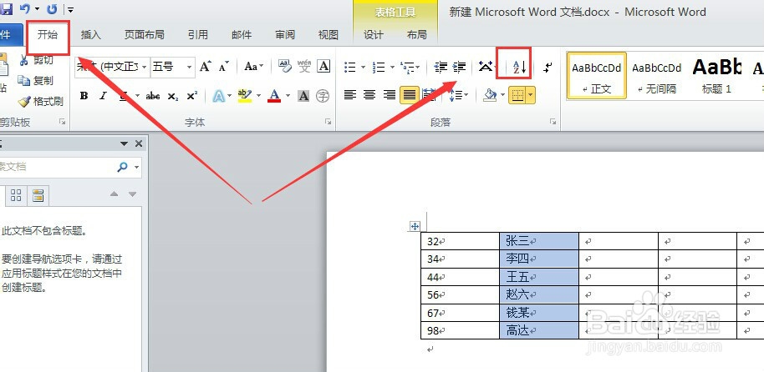Viewport: 764px width, 372px height.
Task: Click the enclosed character 字 icon
Action: tap(323, 96)
